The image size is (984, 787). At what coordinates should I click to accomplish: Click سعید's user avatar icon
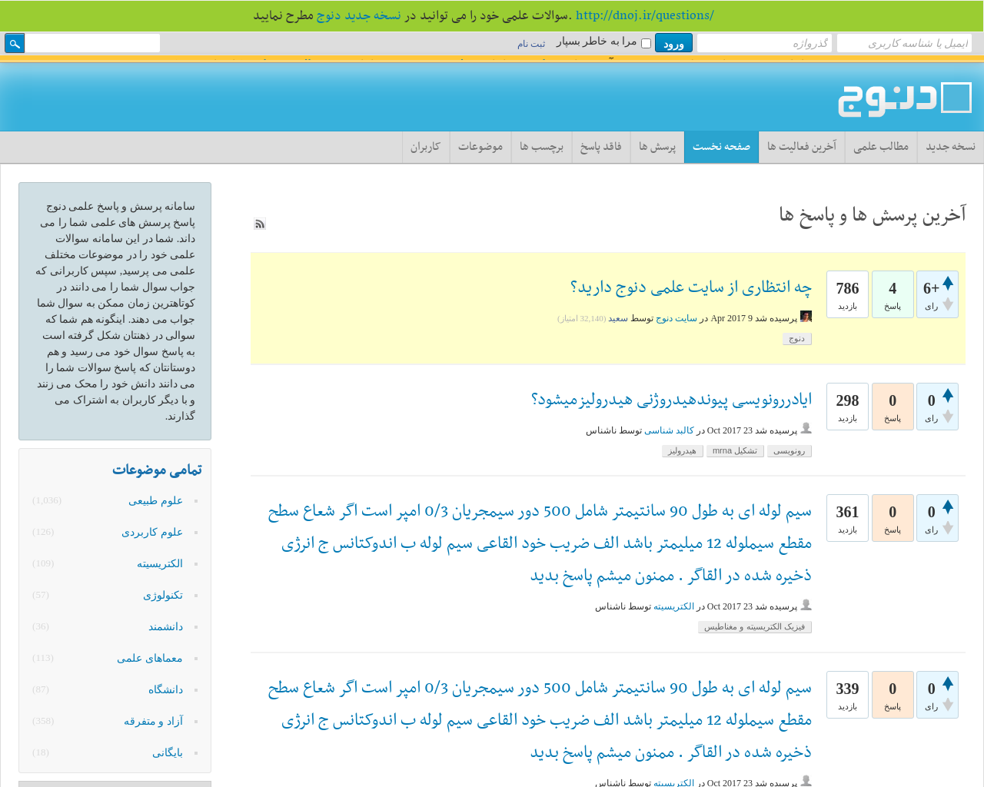click(804, 314)
